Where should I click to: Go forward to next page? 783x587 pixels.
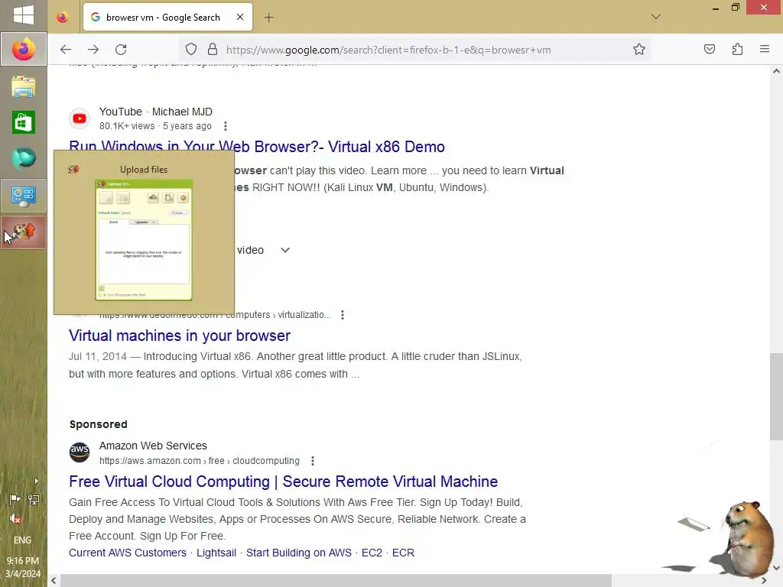93,50
